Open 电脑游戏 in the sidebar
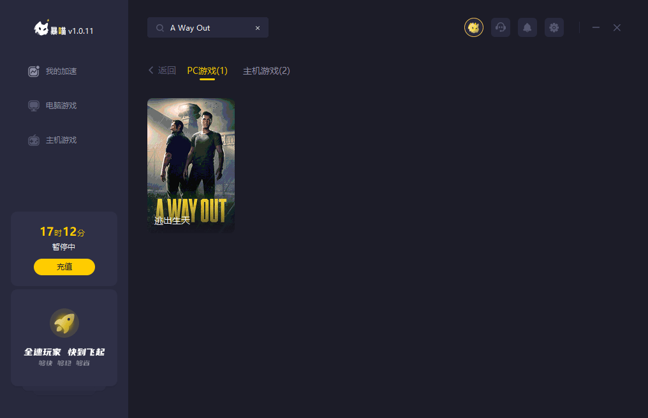Viewport: 648px width, 418px height. coord(52,106)
